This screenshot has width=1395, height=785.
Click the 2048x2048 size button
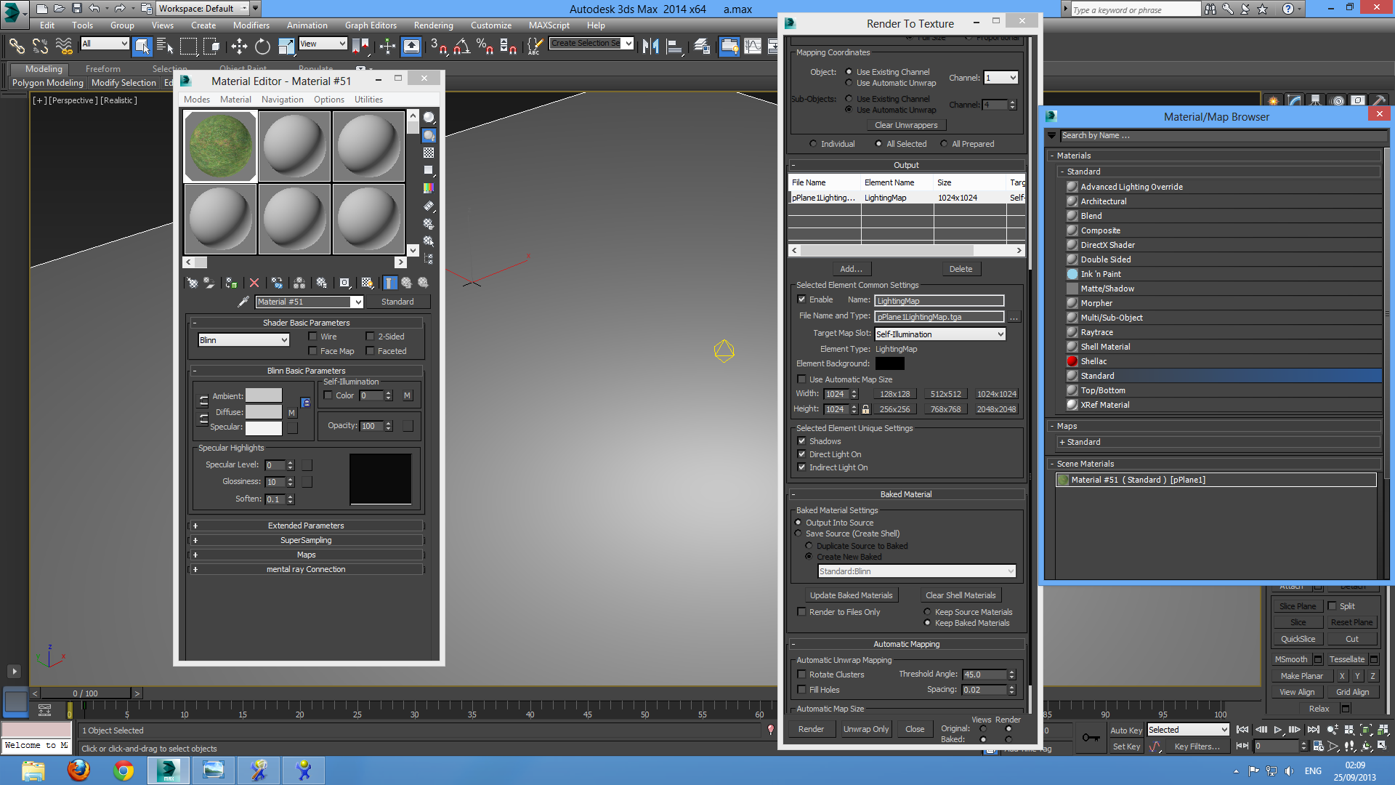(x=996, y=409)
